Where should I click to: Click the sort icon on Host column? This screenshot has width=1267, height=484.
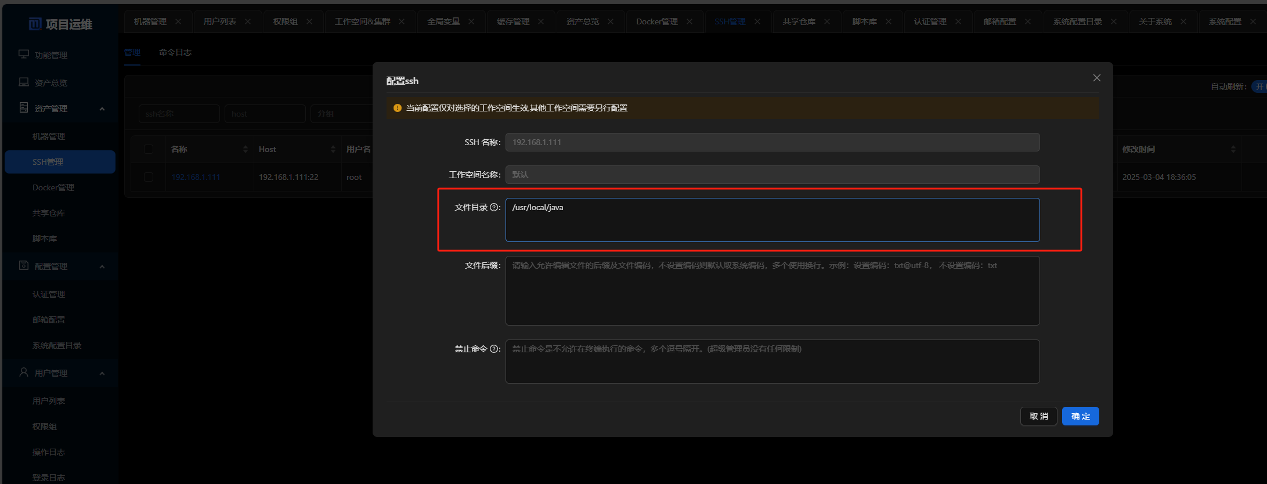click(x=333, y=149)
